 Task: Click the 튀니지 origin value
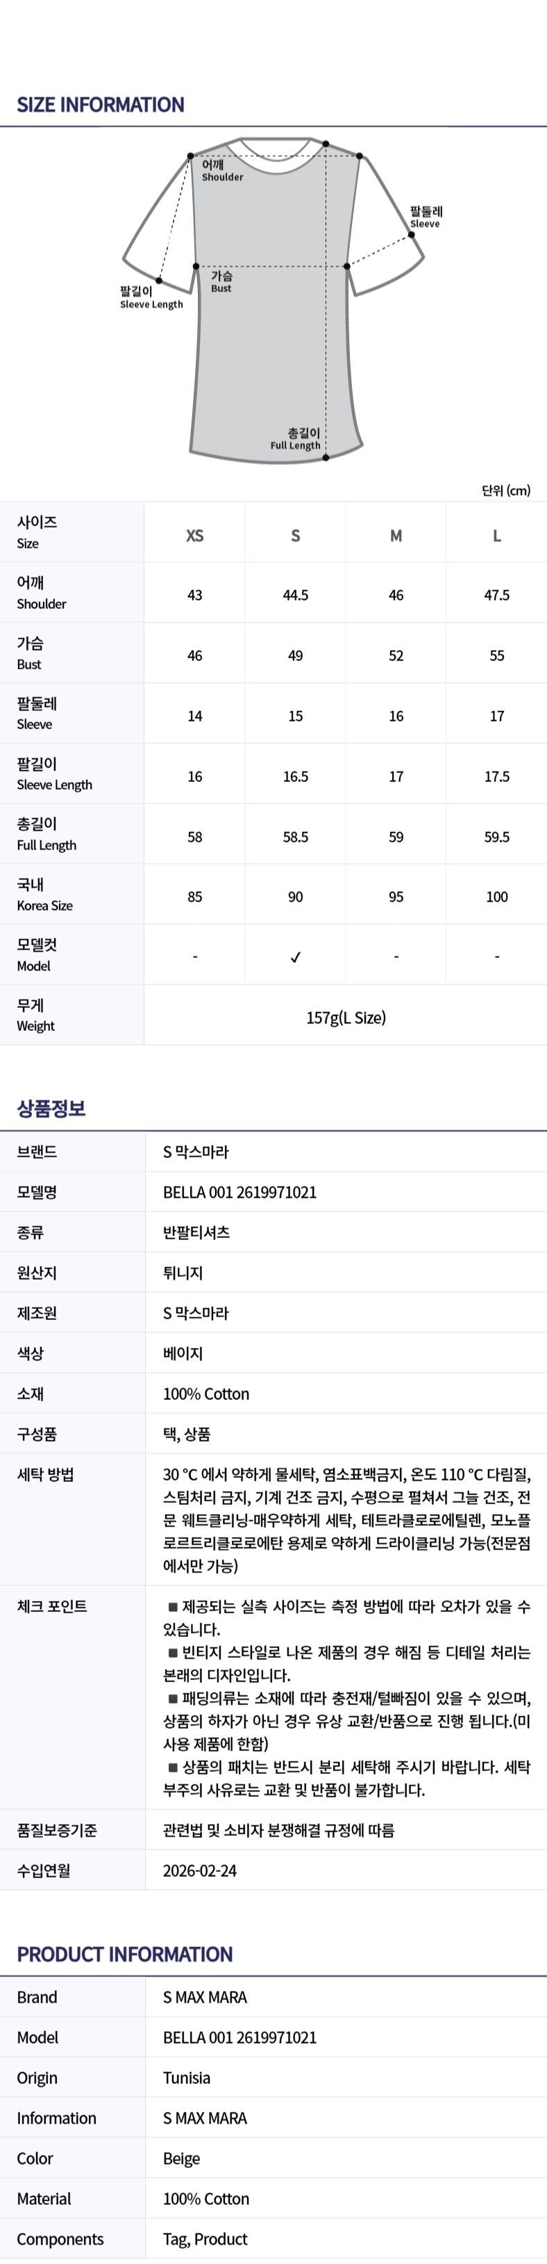click(x=183, y=1273)
